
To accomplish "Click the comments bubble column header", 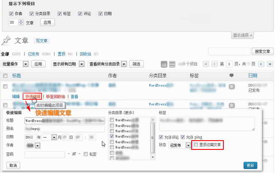I will 231,75.
